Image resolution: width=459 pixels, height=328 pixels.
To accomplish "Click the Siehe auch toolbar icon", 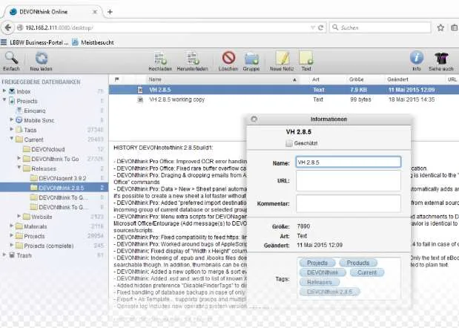I will coord(441,59).
